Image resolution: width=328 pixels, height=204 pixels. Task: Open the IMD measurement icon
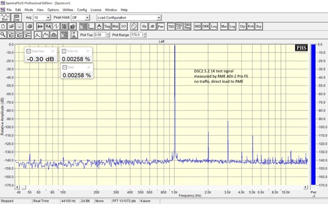pos(197,26)
